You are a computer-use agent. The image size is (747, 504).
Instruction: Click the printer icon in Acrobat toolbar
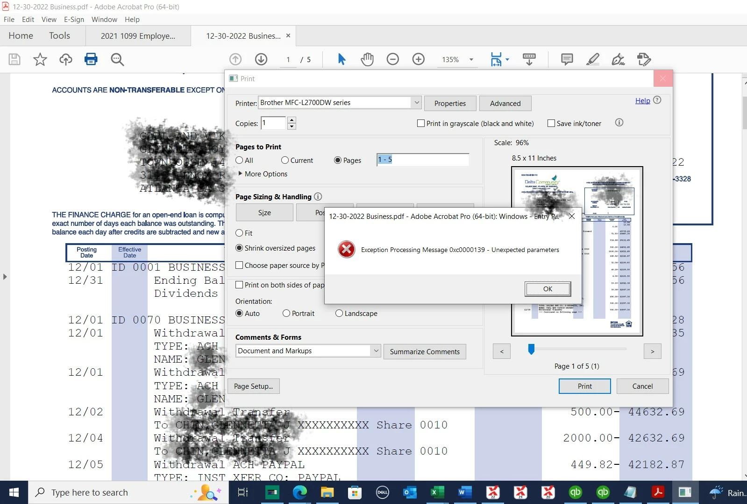[x=91, y=59]
